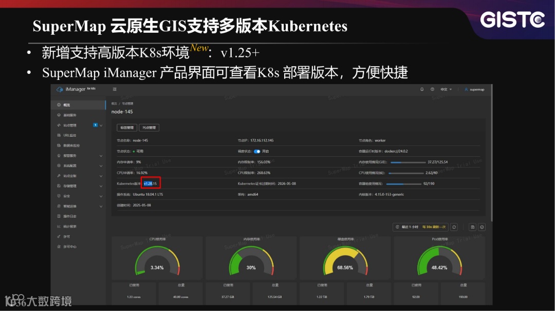Click the CPU limit rate 268.63%
Image resolution: width=555 pixels, height=311 pixels.
point(264,173)
